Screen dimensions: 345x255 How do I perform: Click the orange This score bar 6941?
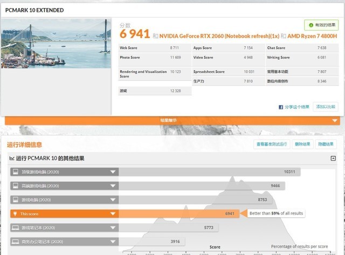point(179,213)
